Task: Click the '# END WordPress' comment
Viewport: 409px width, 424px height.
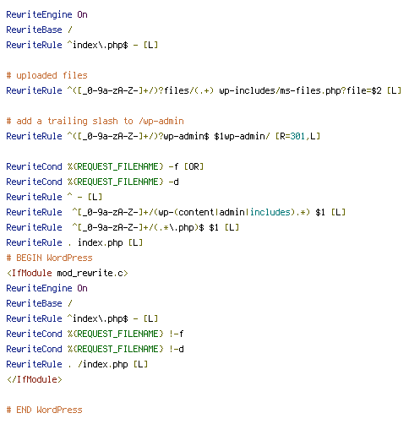Action: pos(44,410)
